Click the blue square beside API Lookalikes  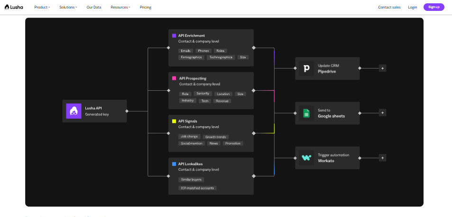tap(174, 164)
